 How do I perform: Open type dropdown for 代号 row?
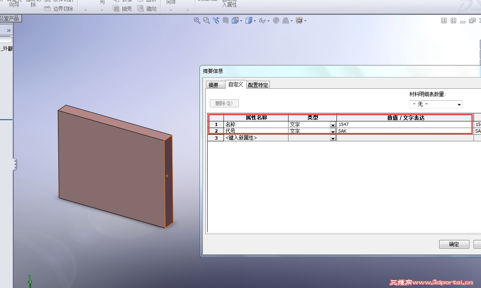point(333,131)
